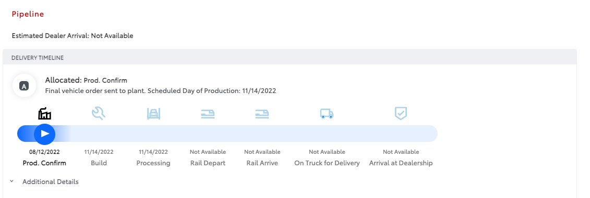Click the factory icon above Prod. Confirm
Image resolution: width=590 pixels, height=198 pixels.
coord(44,113)
